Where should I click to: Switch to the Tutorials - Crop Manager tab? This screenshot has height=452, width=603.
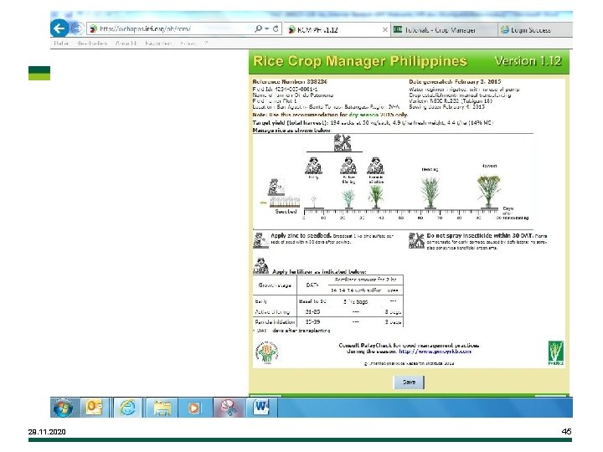(435, 30)
